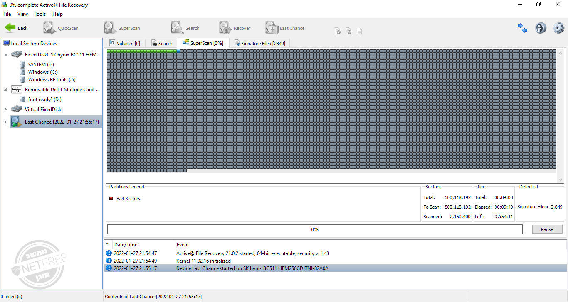The width and height of the screenshot is (568, 302).
Task: Click the blue opposing arrows icon
Action: pos(522,28)
